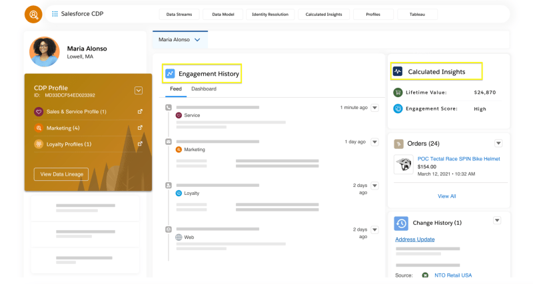This screenshot has height=284, width=533.
Task: Click the Marketing orange icon in feed
Action: (x=179, y=150)
